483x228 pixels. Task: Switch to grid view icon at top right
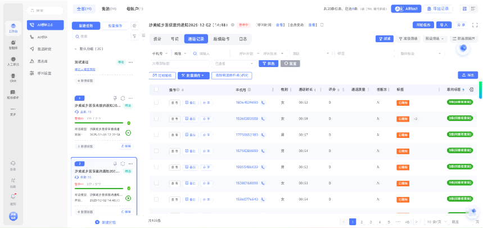click(464, 9)
